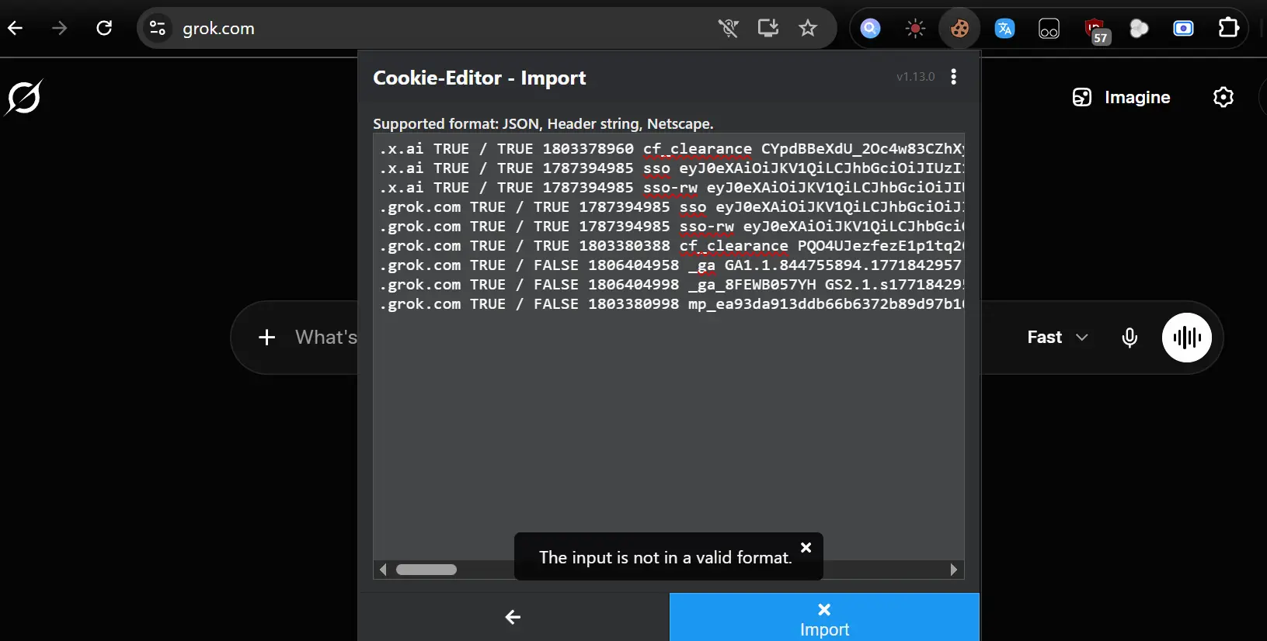Click the scrollbar left arrow
The image size is (1267, 641).
383,570
